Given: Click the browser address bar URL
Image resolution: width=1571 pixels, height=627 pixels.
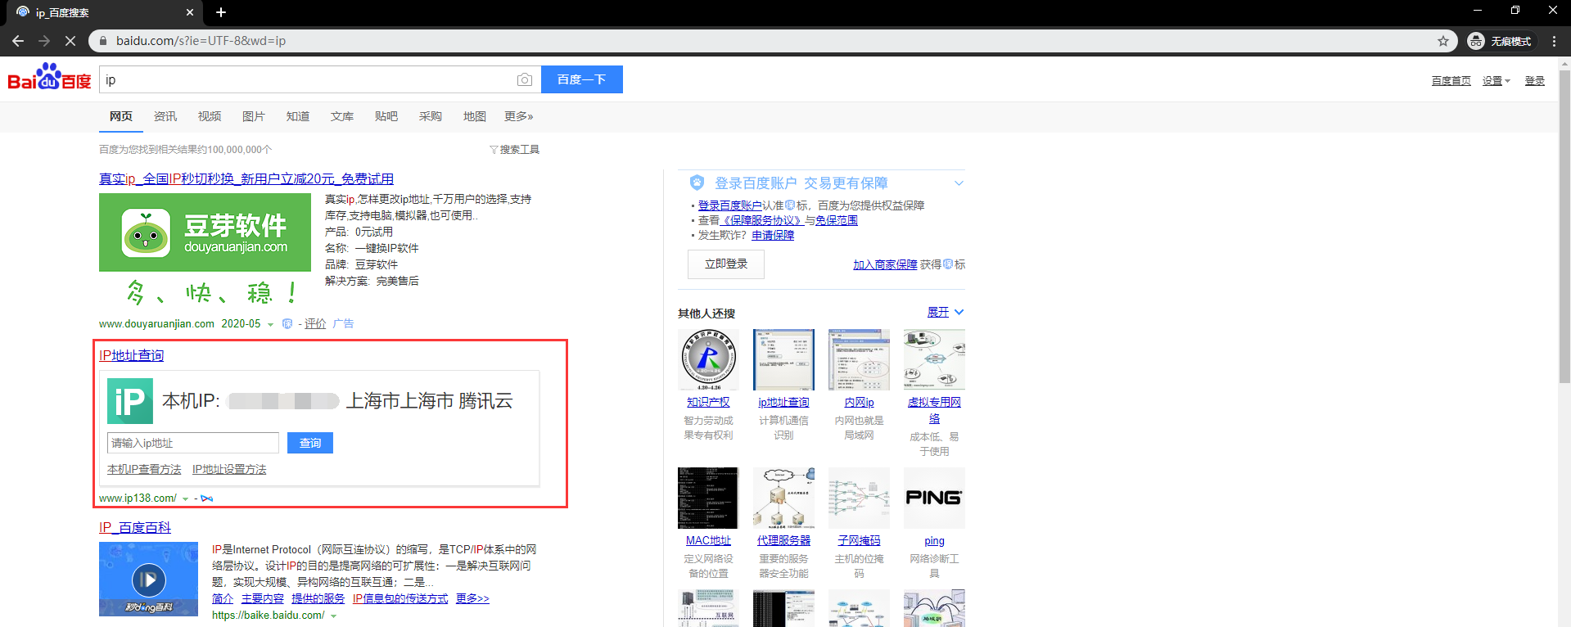Looking at the screenshot, I should point(201,41).
